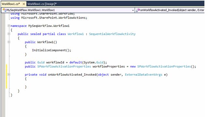Collapse the namespace MySeqWorkFlow.Workflow1 block
208x117 pixels.
(9, 26)
